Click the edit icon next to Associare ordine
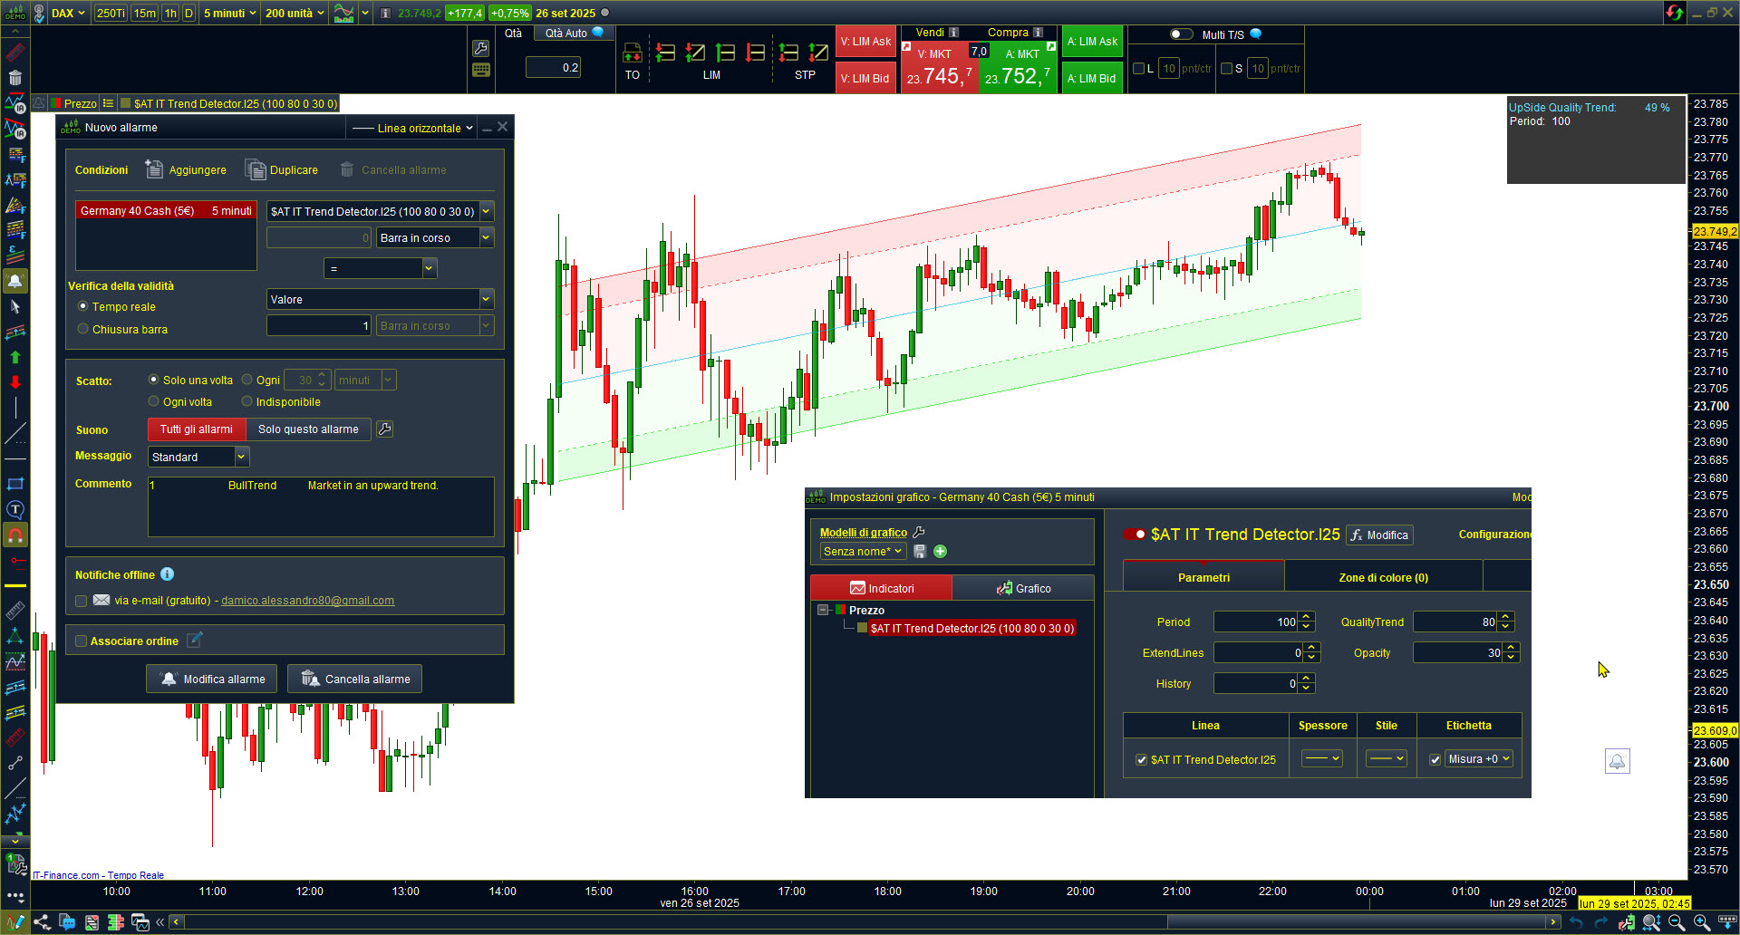The width and height of the screenshot is (1740, 935). (195, 641)
